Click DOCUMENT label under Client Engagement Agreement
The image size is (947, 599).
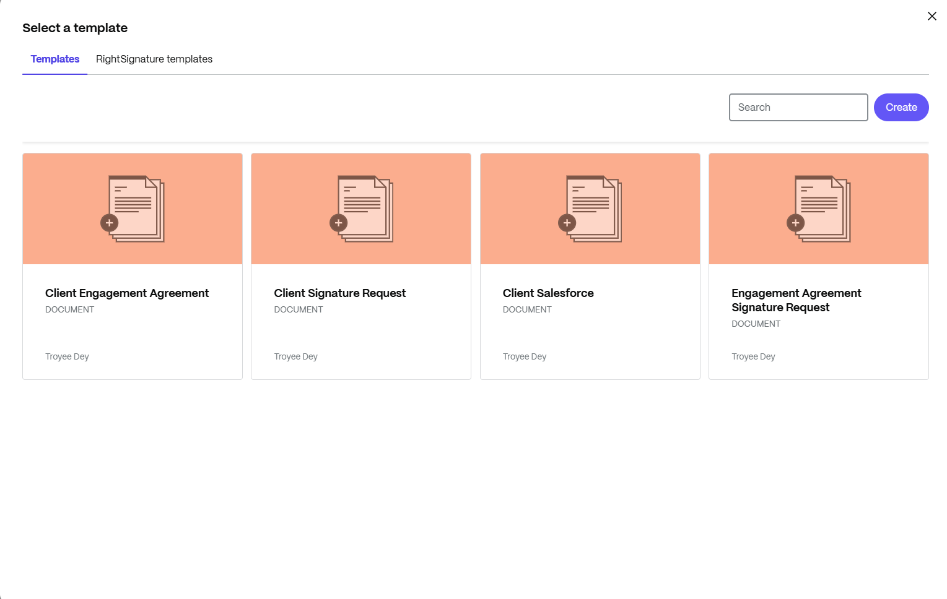[69, 309]
